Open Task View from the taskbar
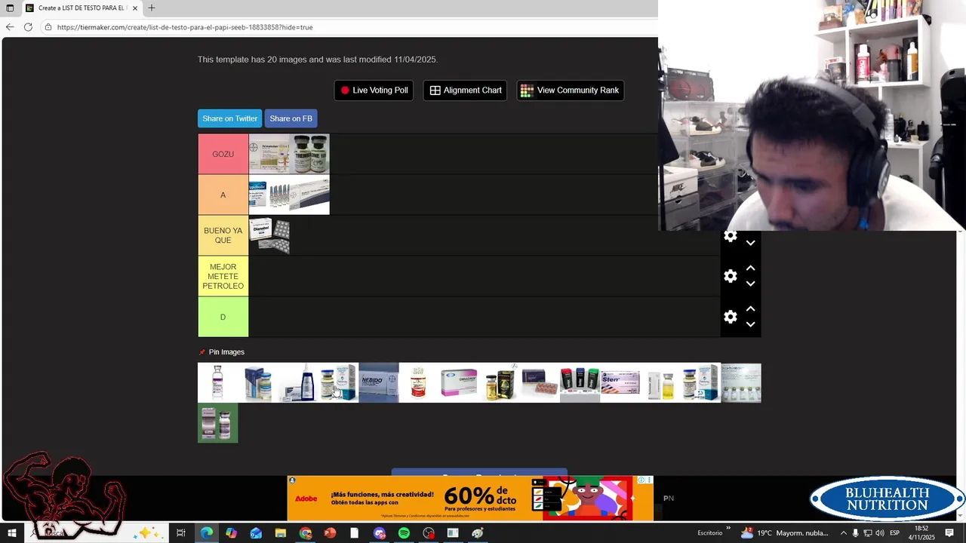966x543 pixels. 181,533
